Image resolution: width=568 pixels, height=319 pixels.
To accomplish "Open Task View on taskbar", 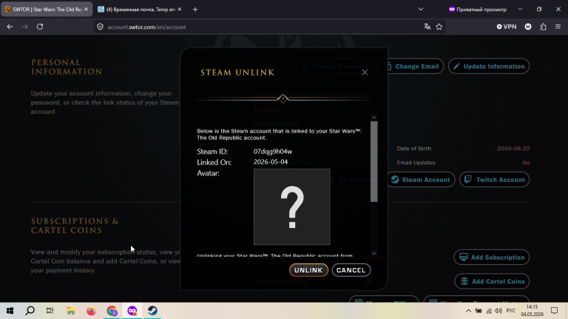I will pos(50,311).
